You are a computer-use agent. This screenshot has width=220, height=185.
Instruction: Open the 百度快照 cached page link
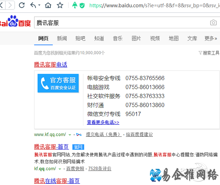click(x=75, y=168)
